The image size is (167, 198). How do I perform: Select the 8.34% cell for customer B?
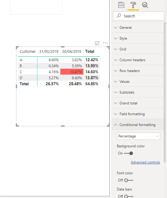53,66
